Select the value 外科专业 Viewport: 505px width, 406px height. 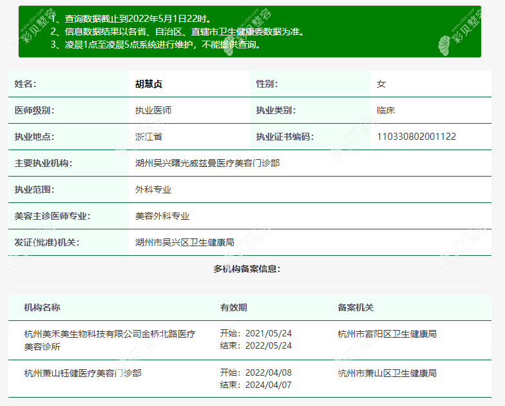click(153, 189)
